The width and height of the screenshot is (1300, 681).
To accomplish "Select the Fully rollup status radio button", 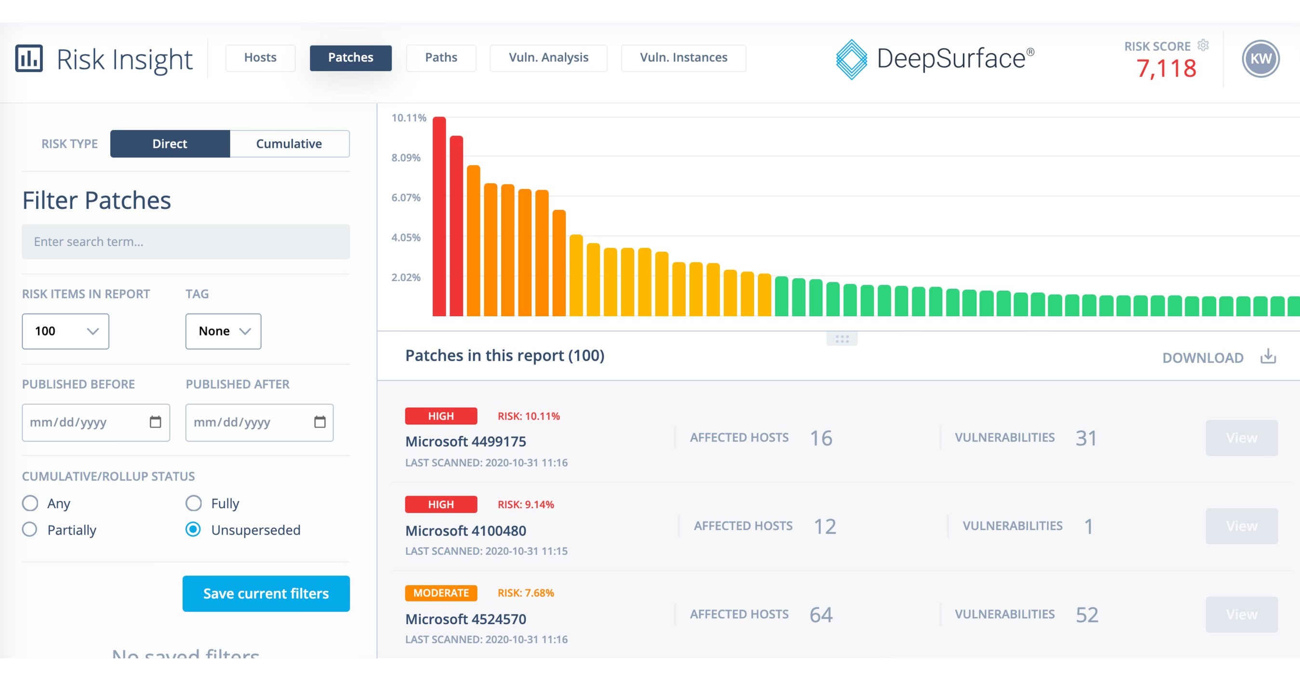I will click(193, 503).
